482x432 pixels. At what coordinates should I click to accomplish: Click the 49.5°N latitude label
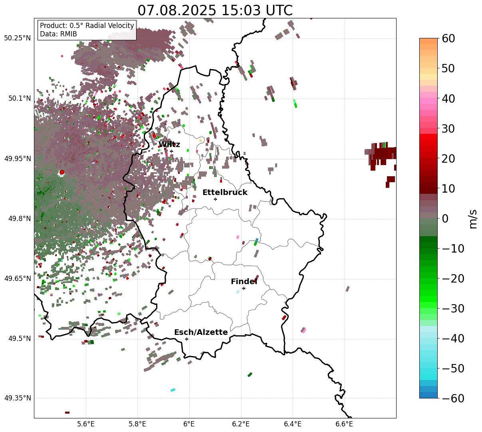click(19, 338)
